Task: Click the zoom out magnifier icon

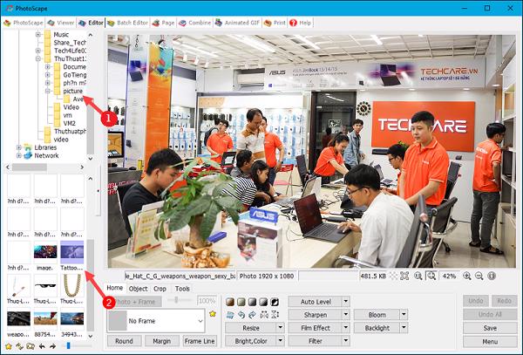Action: 479,276
